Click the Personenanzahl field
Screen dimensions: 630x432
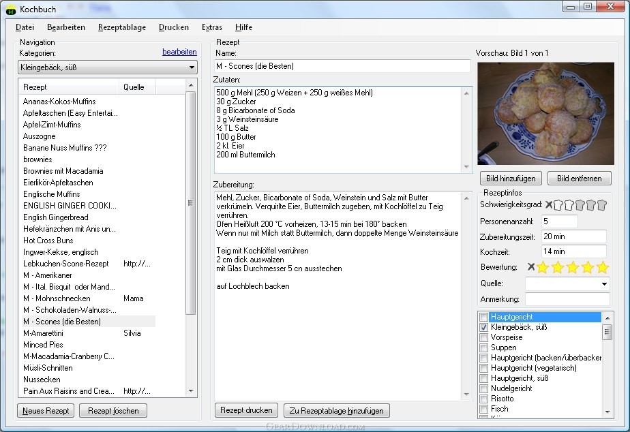click(x=559, y=221)
